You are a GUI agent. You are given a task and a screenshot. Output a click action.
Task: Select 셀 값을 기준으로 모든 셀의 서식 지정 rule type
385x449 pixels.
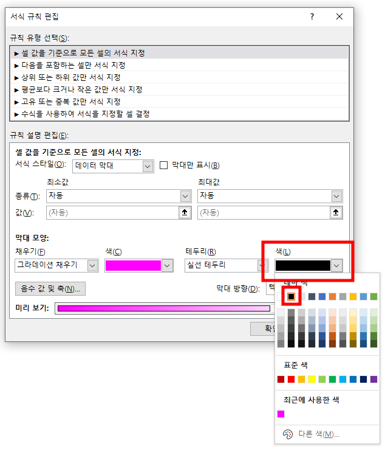[180, 53]
